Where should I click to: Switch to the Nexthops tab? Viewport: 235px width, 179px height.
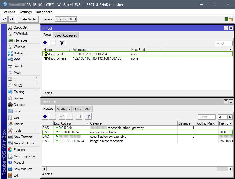point(63,109)
